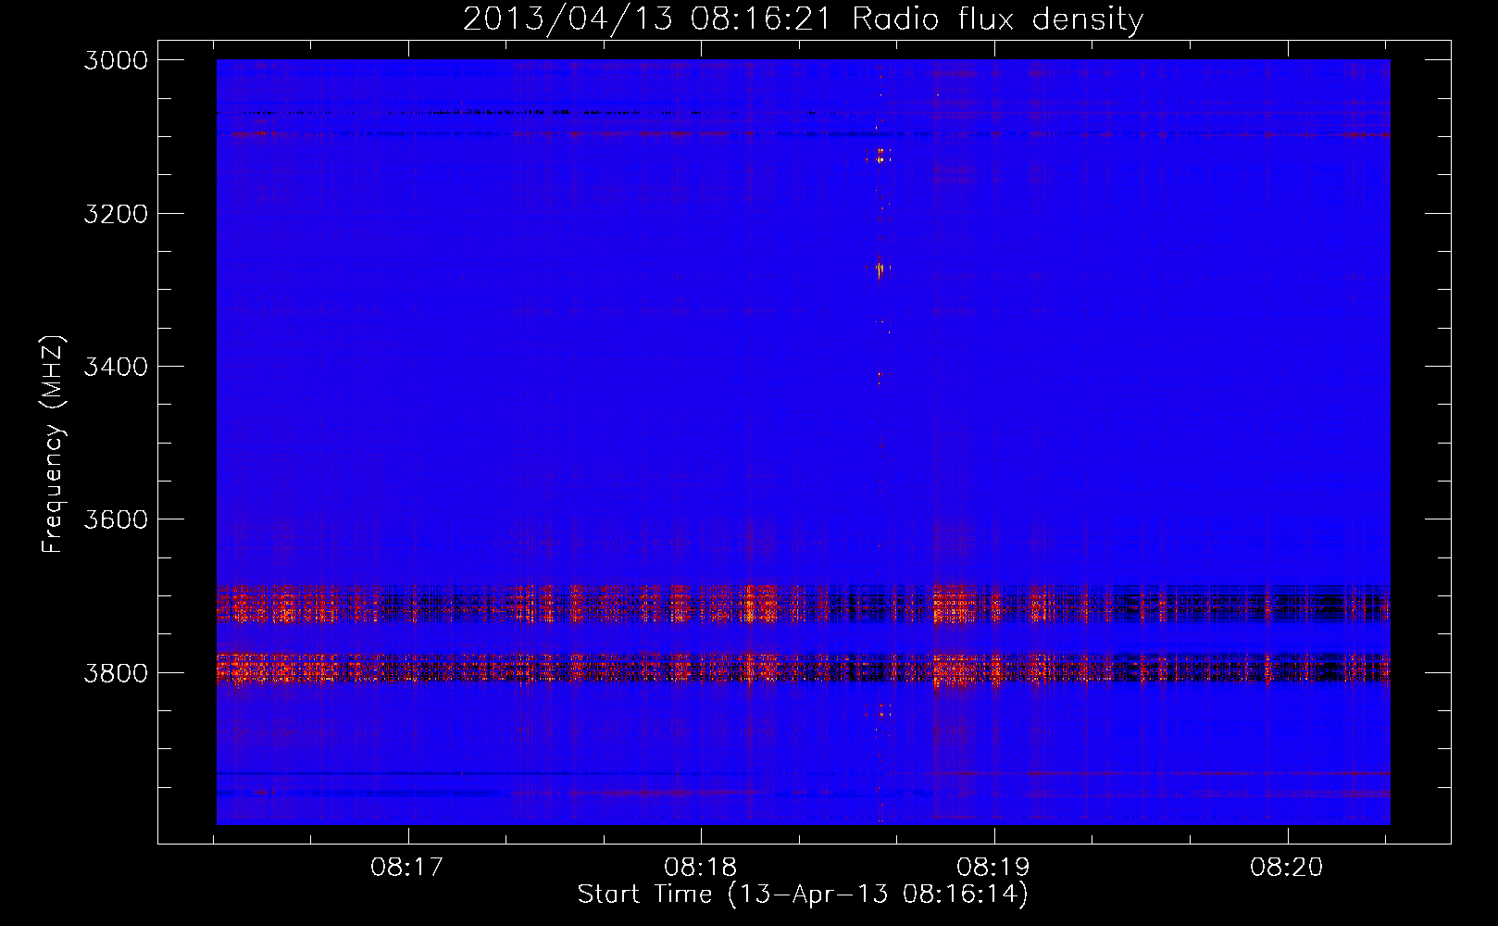Select the 3200 frequency axis label
The height and width of the screenshot is (926, 1498).
116,214
